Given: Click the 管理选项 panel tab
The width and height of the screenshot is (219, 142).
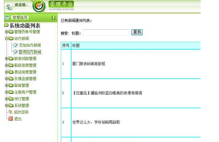Looking at the screenshot, I should (x=20, y=18).
